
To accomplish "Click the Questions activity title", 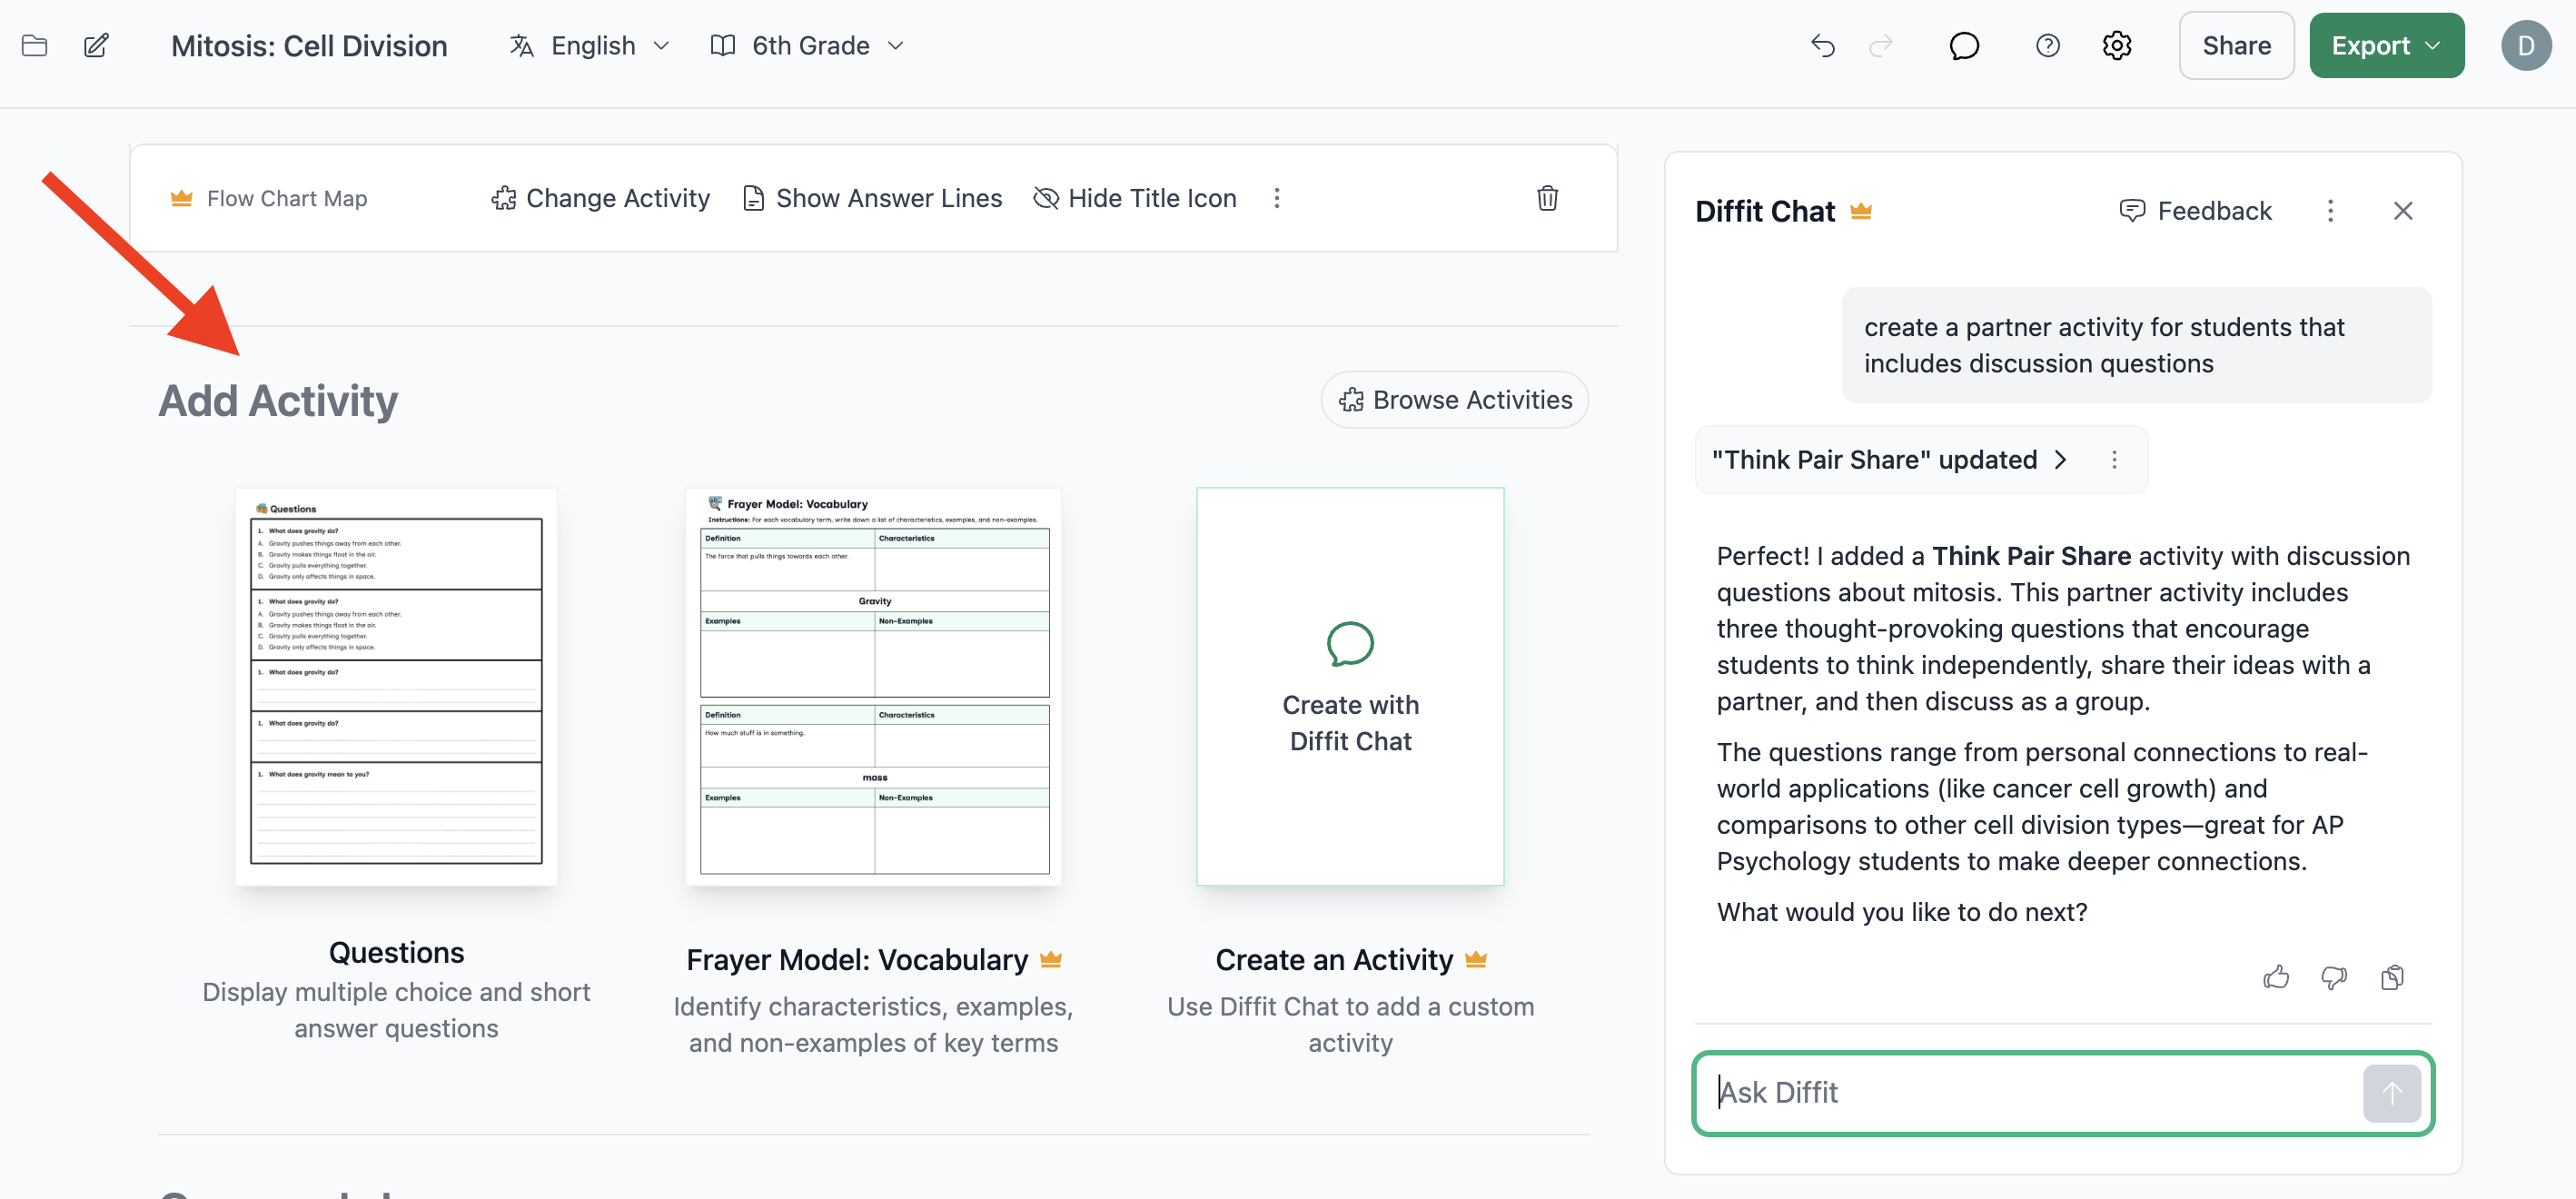I will (x=397, y=953).
